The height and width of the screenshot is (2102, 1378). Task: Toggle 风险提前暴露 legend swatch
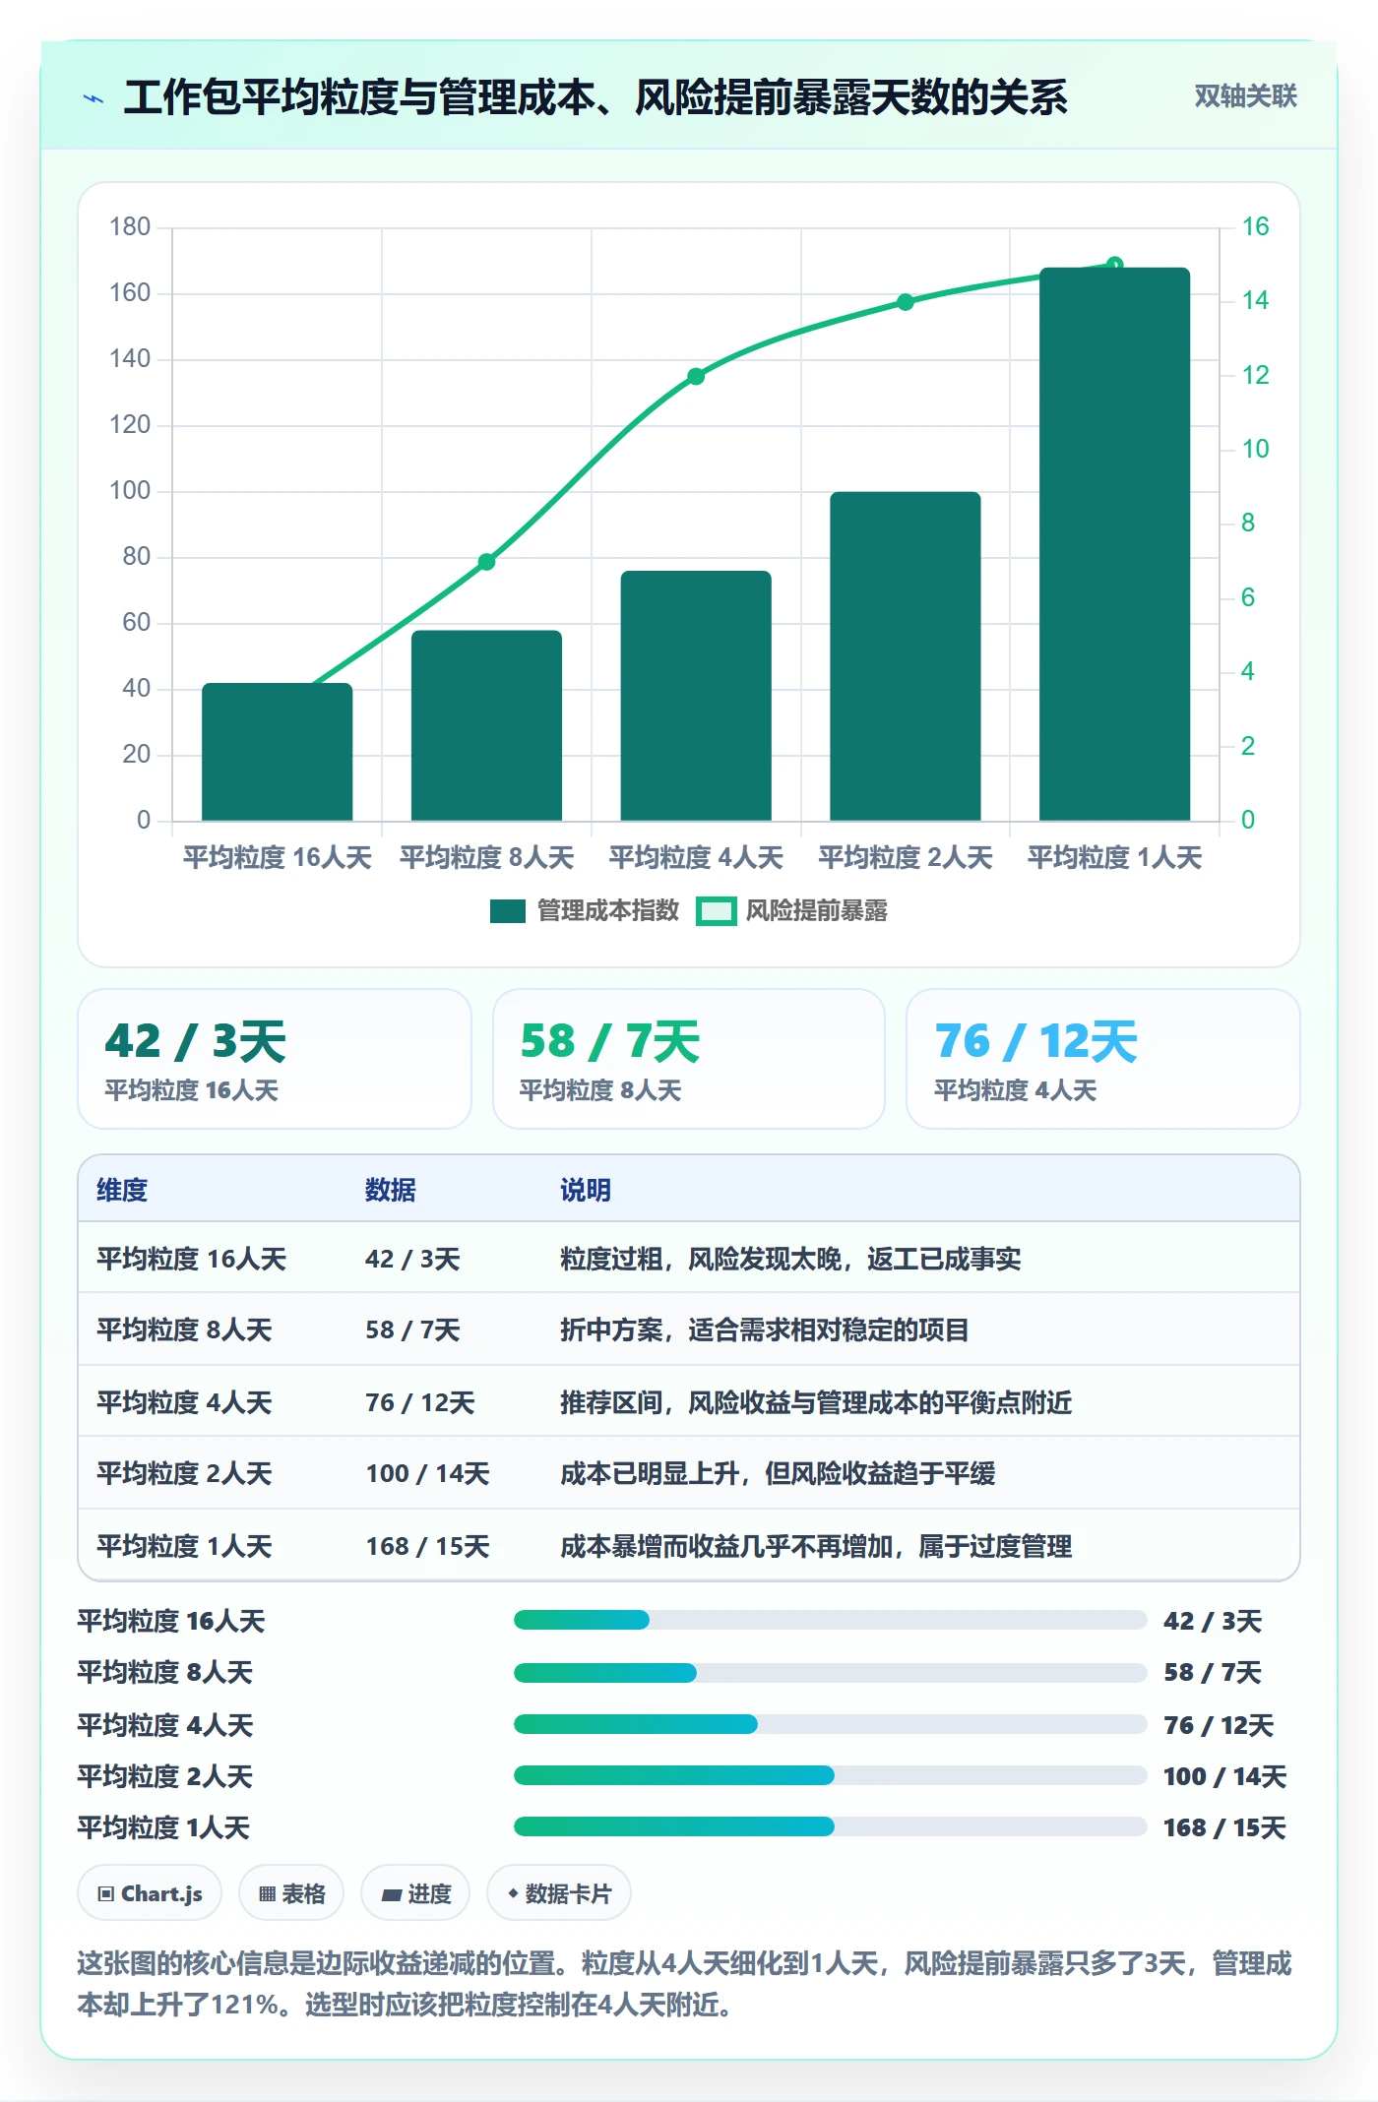click(x=716, y=911)
